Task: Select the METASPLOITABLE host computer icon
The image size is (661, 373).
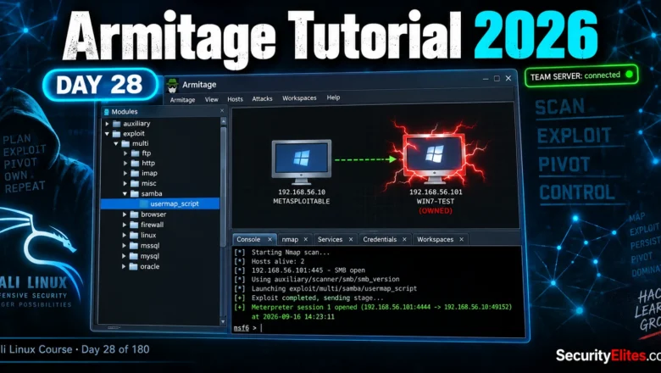Action: 302,162
